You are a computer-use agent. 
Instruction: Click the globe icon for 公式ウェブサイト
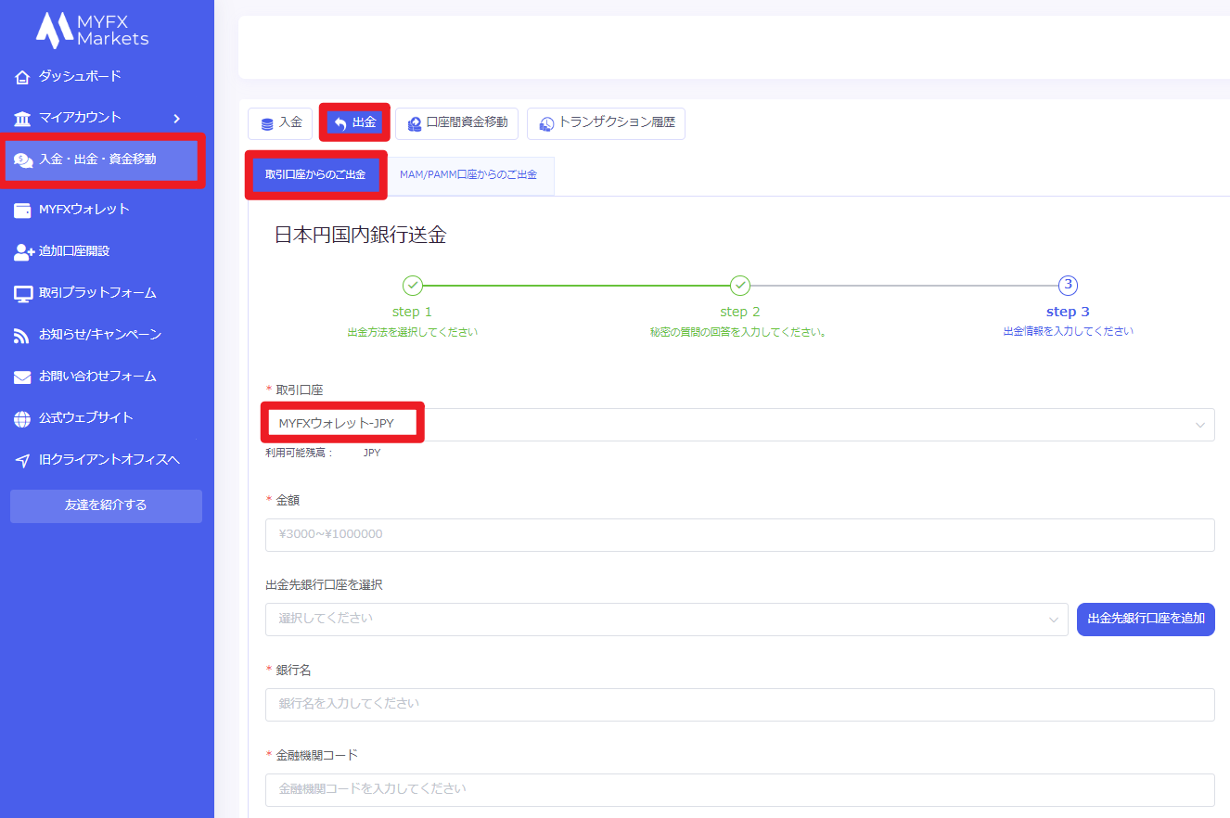(22, 419)
